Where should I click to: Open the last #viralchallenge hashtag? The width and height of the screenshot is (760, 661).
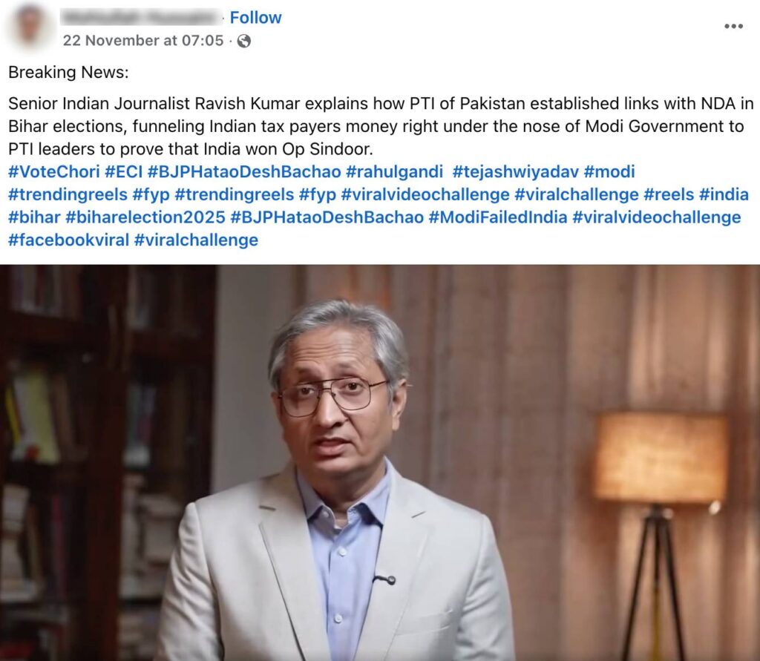(x=196, y=240)
